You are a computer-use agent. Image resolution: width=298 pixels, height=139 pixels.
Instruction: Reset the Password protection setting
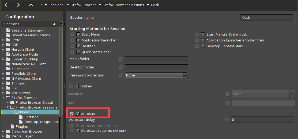(x=120, y=75)
